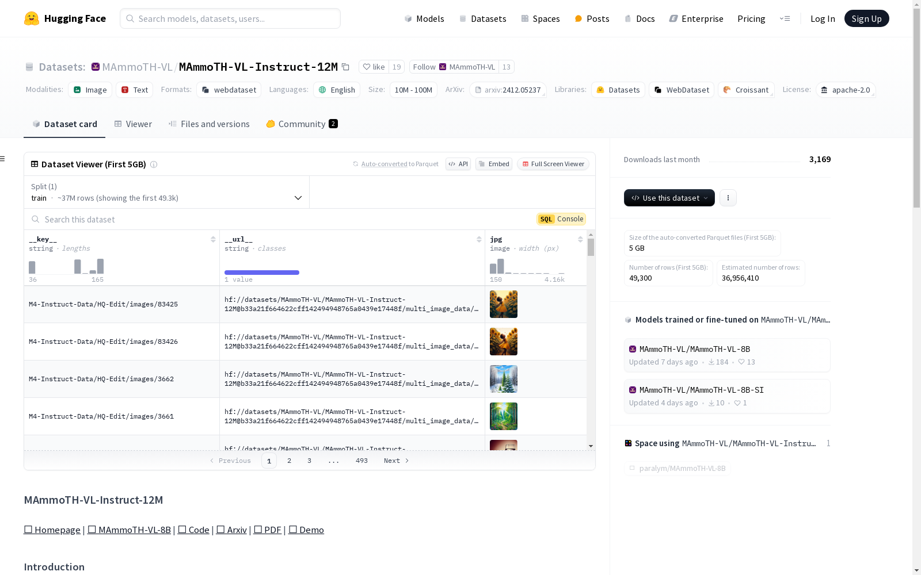Screen dimensions: 921x575
Task: Open Posts in the top navigation
Action: tap(592, 18)
